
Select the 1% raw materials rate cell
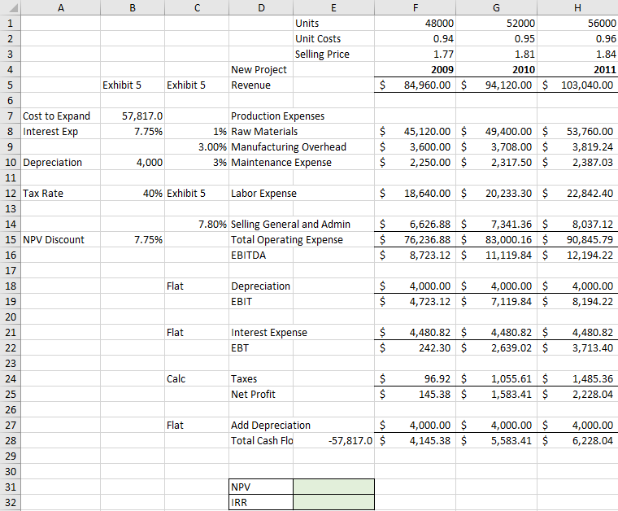coord(197,131)
